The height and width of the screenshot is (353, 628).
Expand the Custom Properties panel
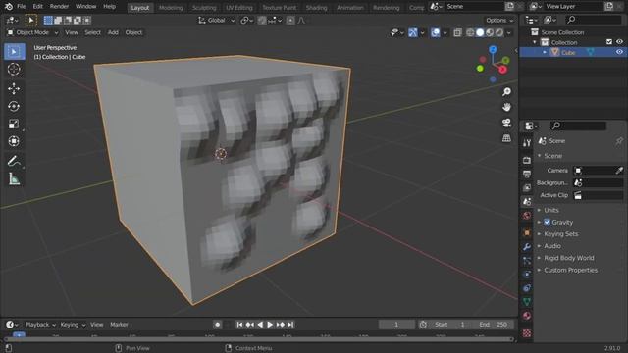click(x=570, y=271)
